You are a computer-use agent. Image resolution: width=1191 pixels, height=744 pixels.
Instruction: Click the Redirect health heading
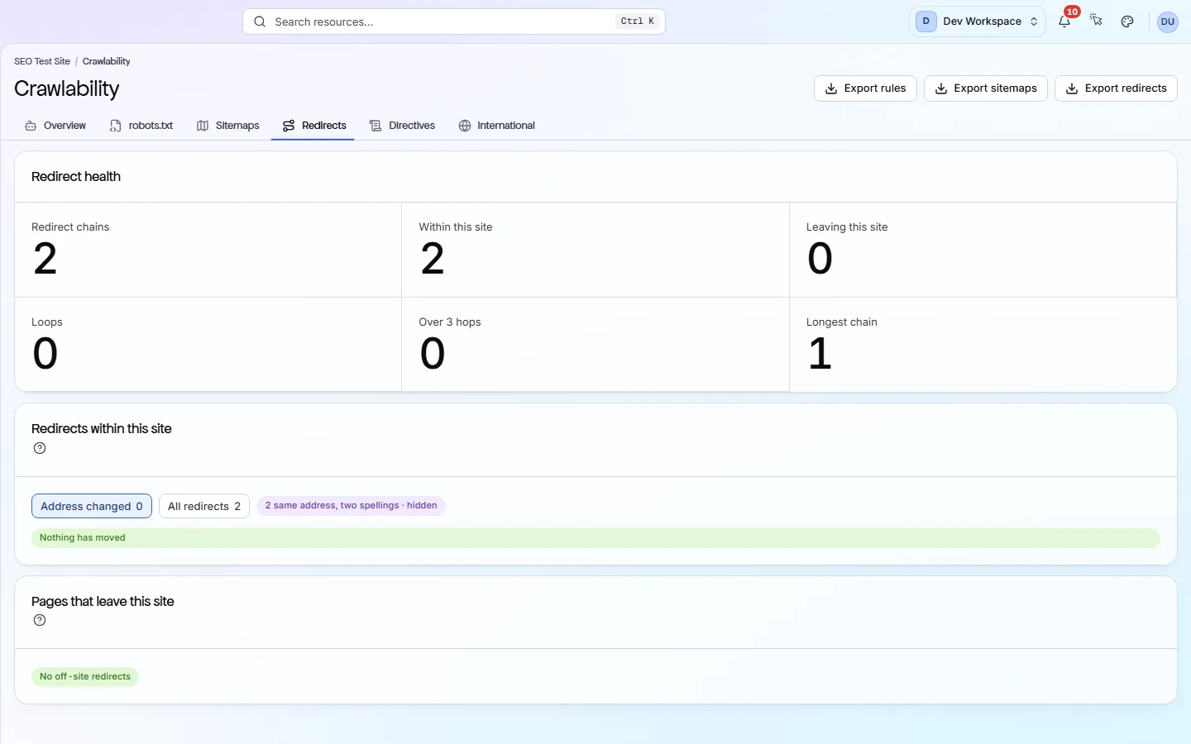pos(76,177)
